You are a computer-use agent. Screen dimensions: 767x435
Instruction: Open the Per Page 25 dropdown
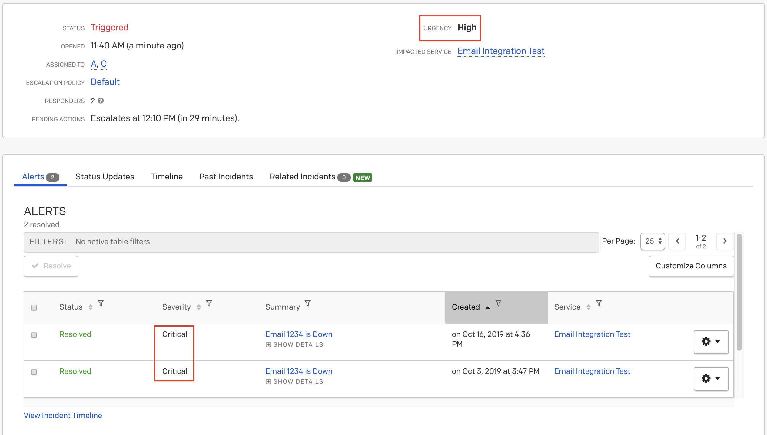point(653,241)
